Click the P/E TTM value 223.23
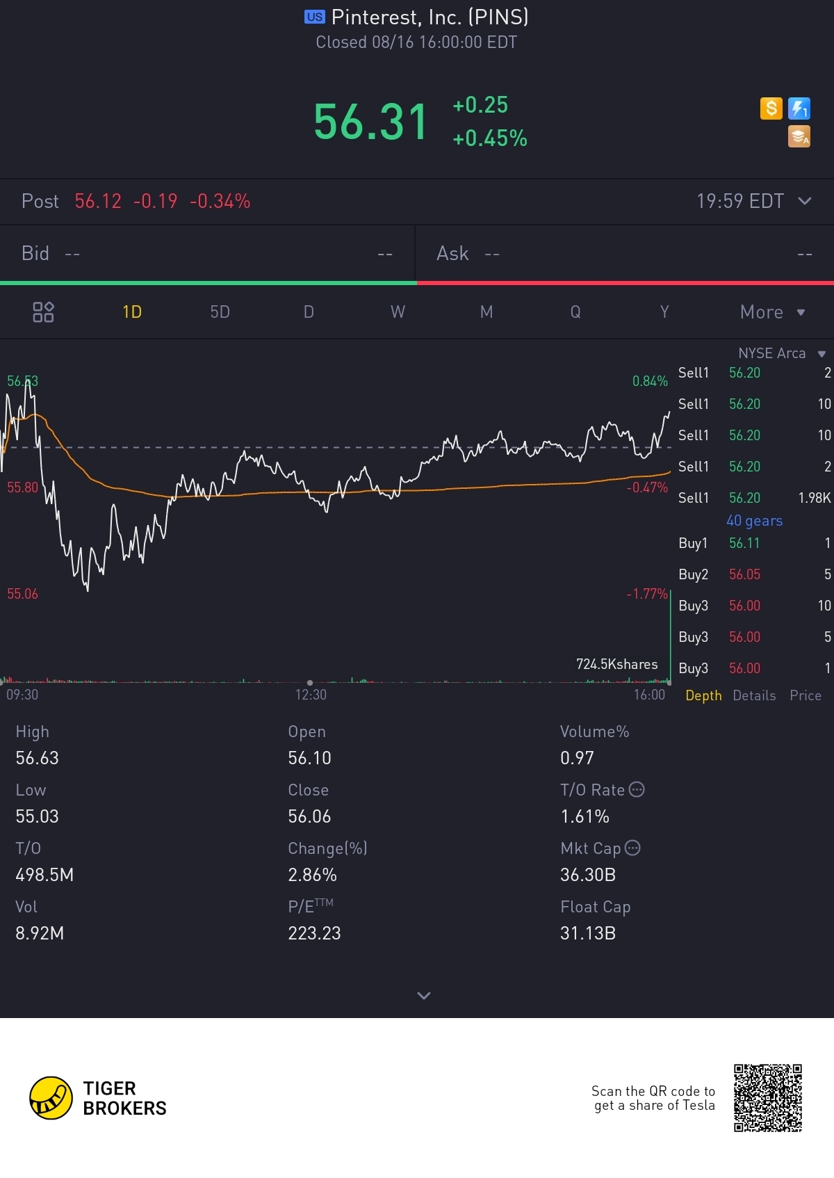 (x=314, y=933)
